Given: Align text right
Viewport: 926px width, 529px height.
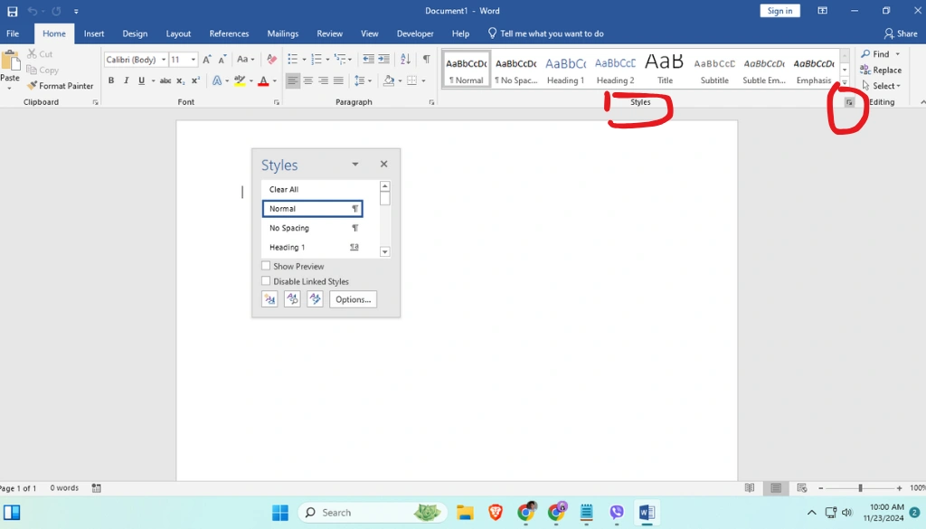Looking at the screenshot, I should tap(323, 80).
